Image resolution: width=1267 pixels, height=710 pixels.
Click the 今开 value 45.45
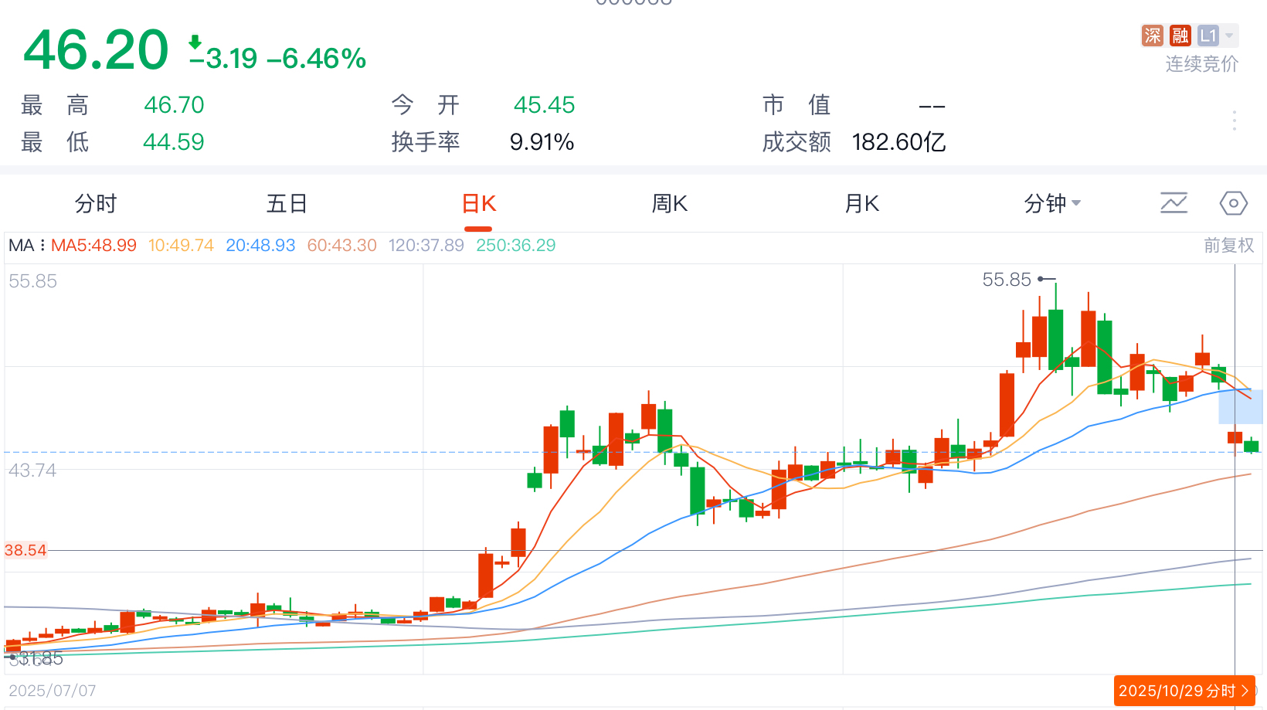coord(545,105)
